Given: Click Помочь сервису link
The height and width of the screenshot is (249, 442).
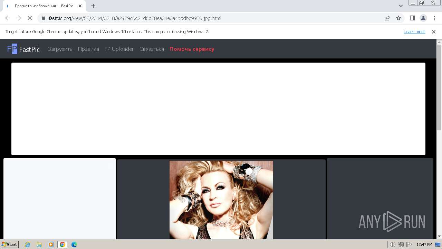Looking at the screenshot, I should 192,49.
